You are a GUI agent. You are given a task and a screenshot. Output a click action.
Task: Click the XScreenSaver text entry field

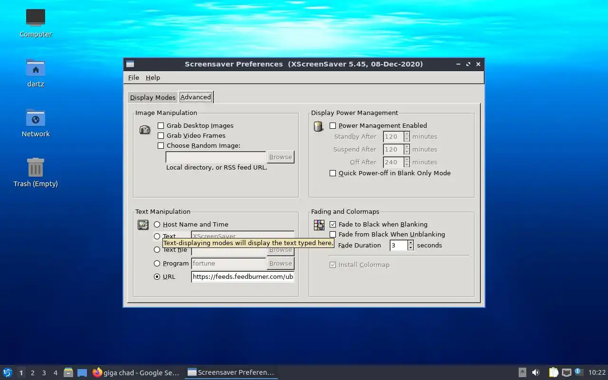(243, 236)
